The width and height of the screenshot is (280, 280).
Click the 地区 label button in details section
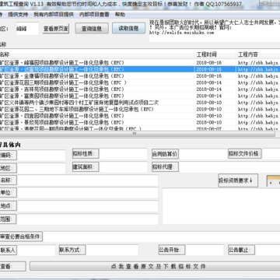(x=8, y=168)
